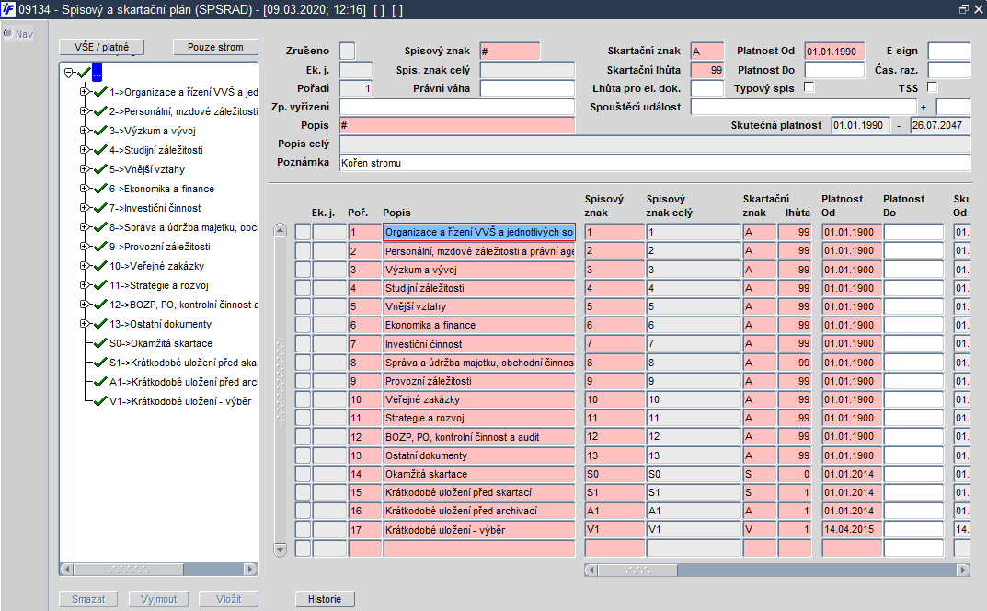Select tree item V1->Krátkodobé uložení - výběr

point(180,401)
